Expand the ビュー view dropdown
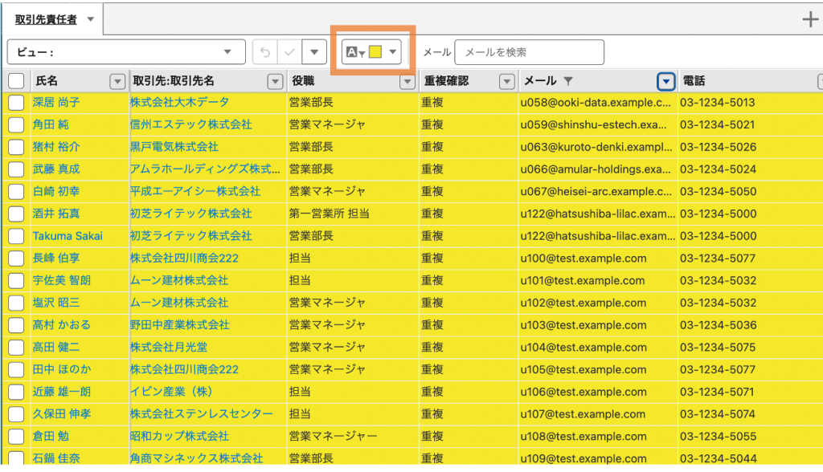The width and height of the screenshot is (823, 472). 228,52
